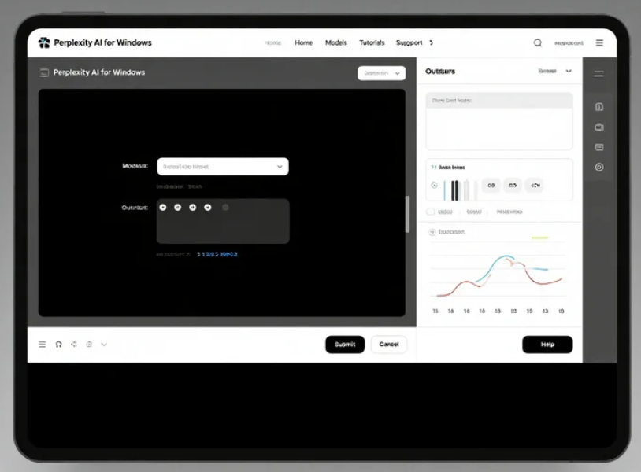Click the faded nav item left of Home

pyautogui.click(x=272, y=42)
